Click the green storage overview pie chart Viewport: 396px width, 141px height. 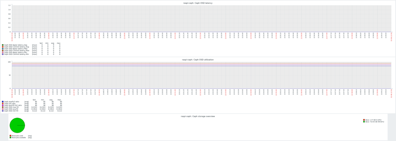tap(17, 125)
